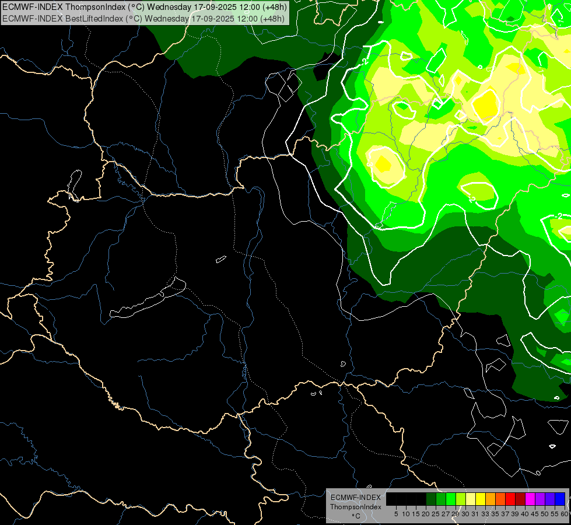571x525 pixels.
Task: Click the legend scale value 5
Action: coord(396,514)
